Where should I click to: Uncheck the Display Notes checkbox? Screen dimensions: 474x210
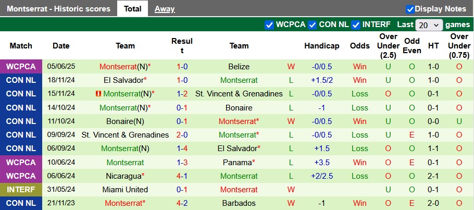(410, 9)
